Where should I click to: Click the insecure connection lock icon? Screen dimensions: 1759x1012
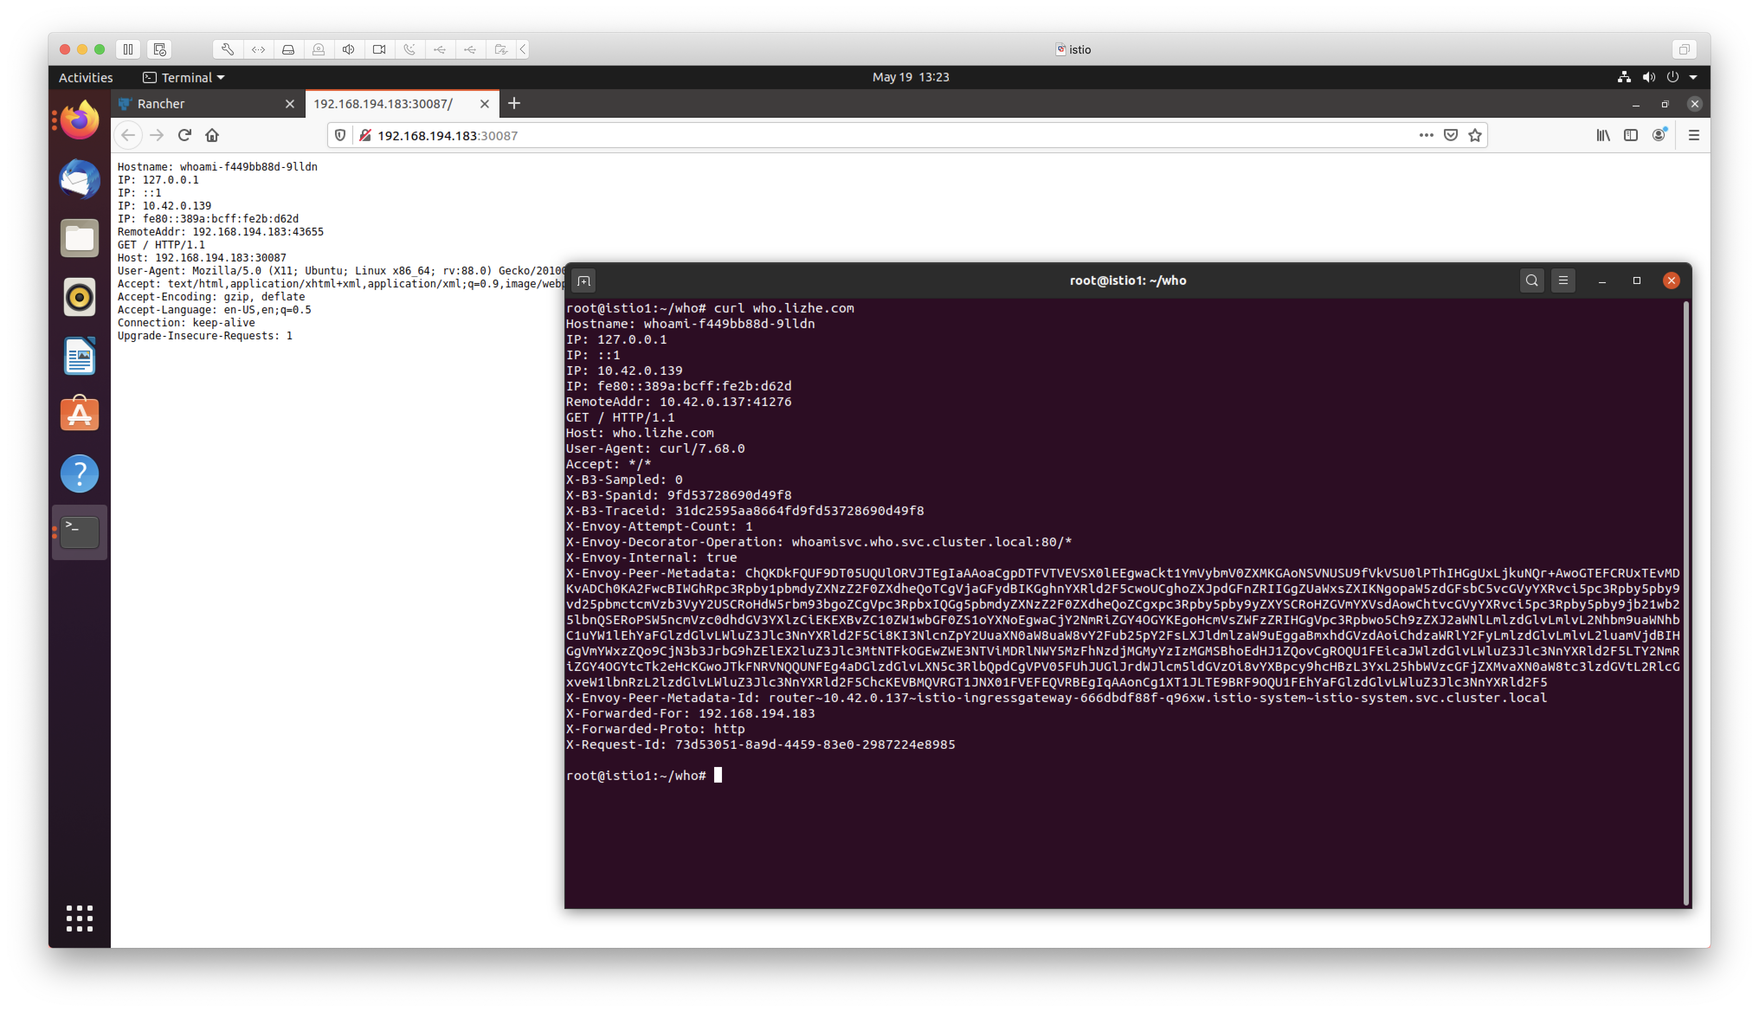[x=365, y=135]
